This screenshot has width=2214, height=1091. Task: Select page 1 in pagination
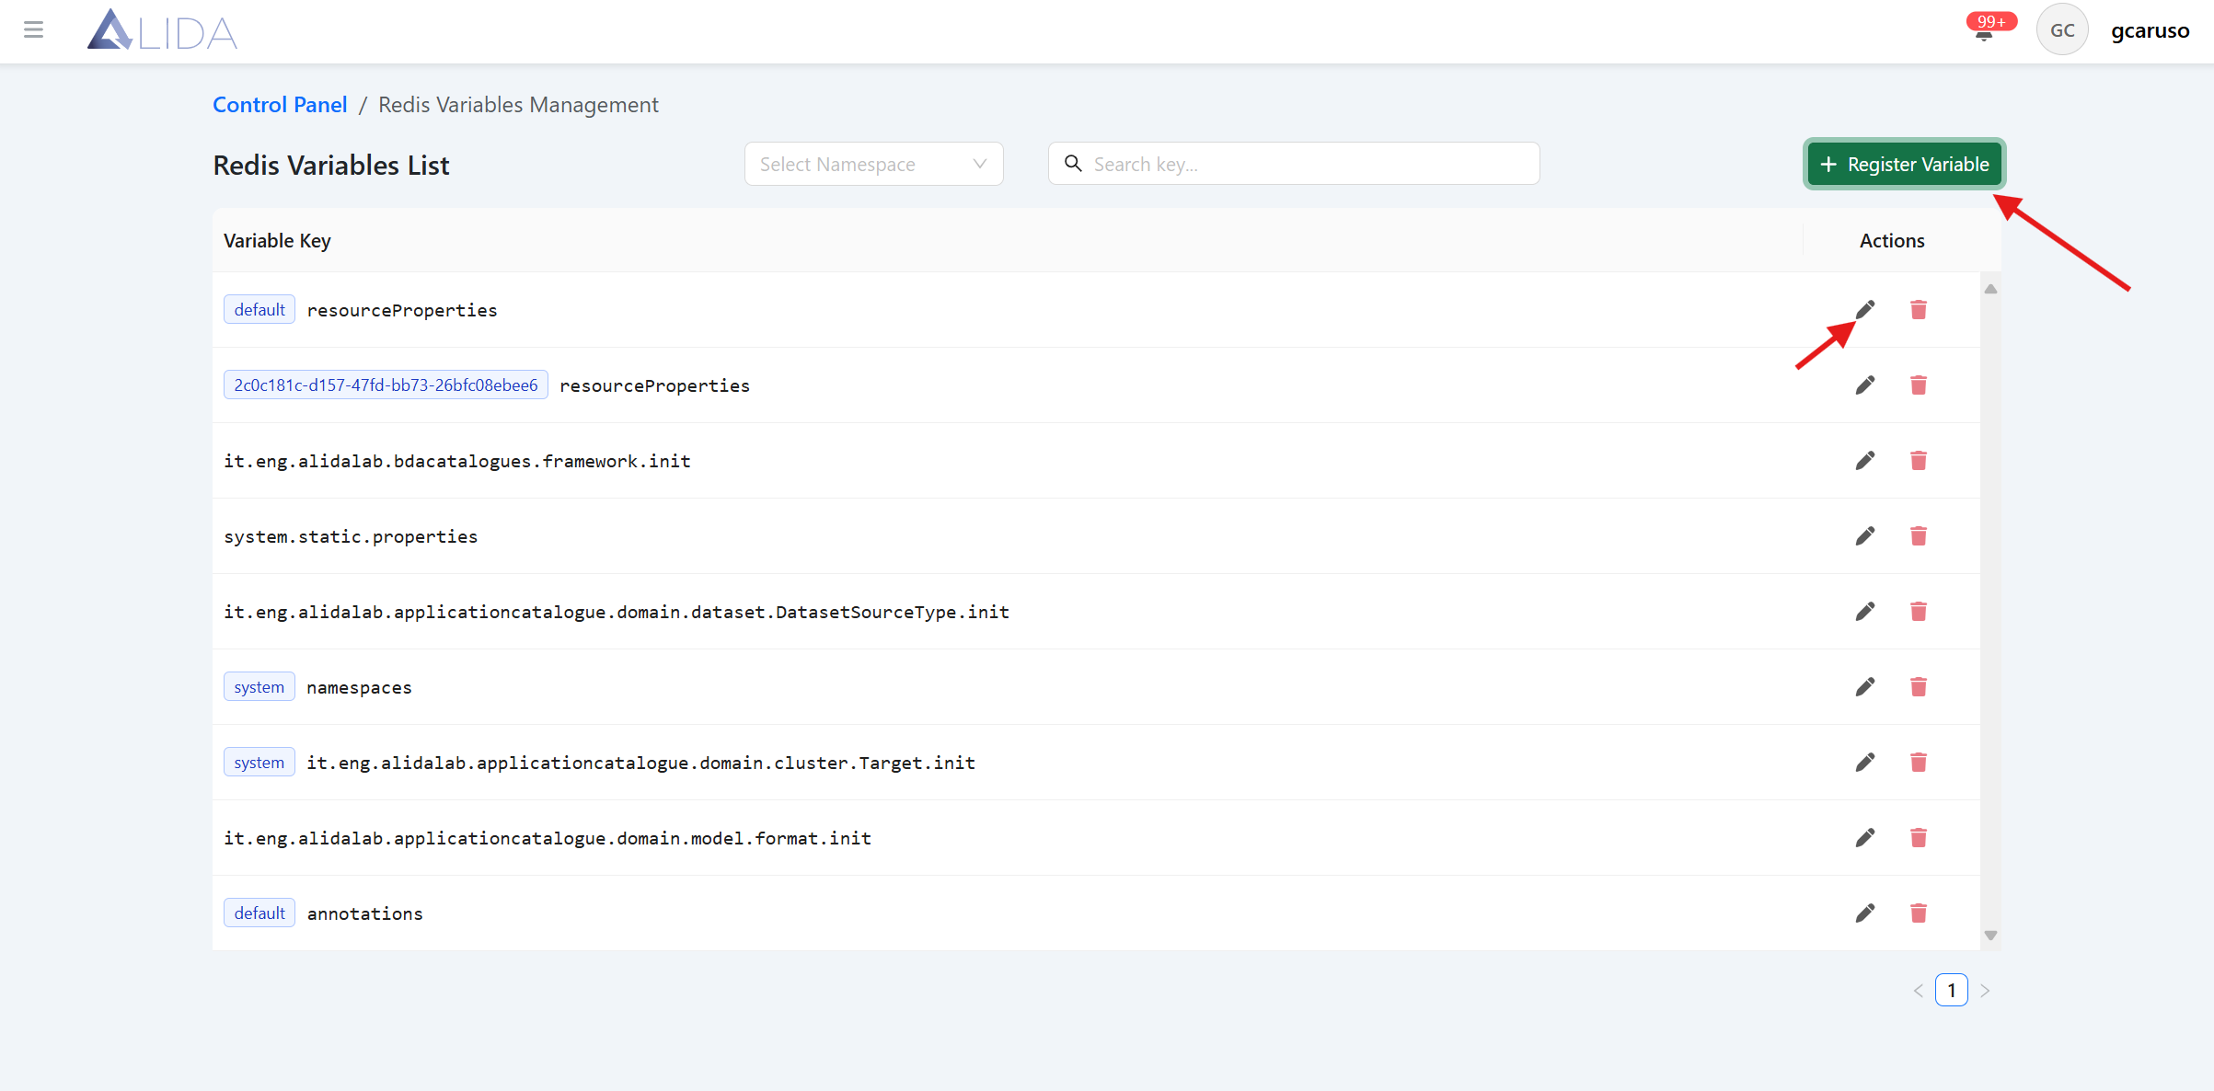tap(1952, 991)
